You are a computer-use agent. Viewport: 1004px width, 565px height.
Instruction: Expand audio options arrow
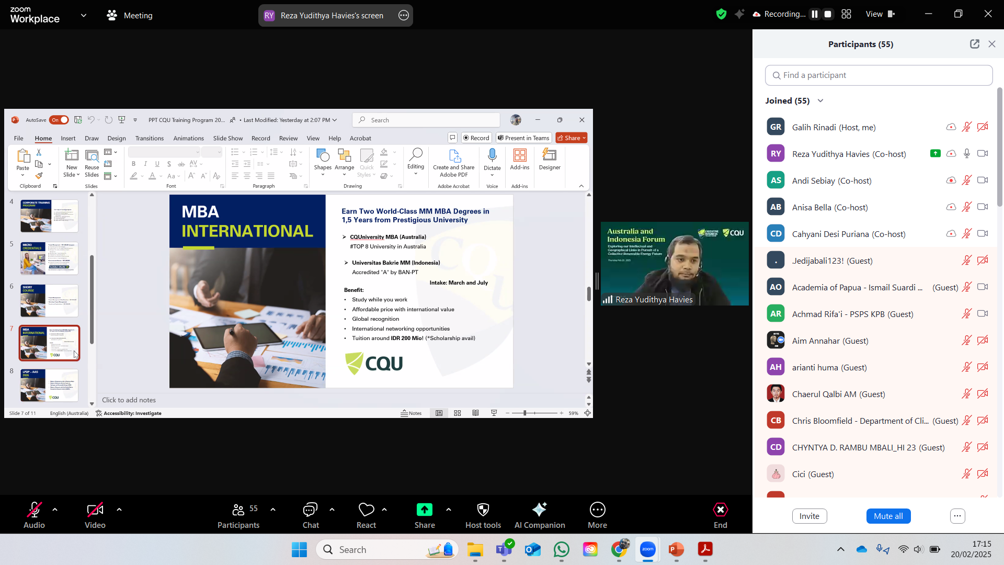[x=55, y=510]
